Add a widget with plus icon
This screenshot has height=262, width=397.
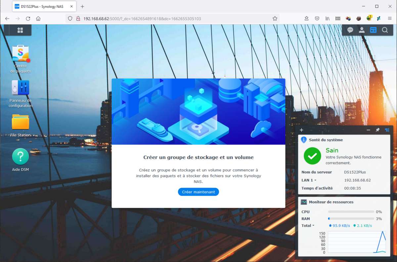point(301,130)
